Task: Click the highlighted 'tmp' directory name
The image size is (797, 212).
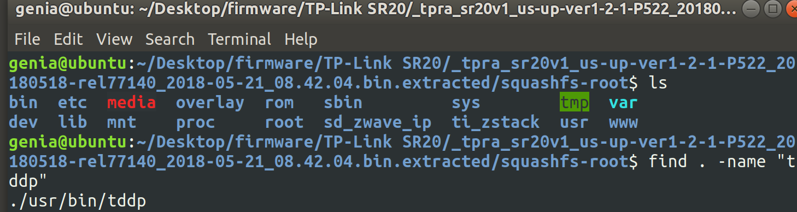Action: [x=575, y=102]
